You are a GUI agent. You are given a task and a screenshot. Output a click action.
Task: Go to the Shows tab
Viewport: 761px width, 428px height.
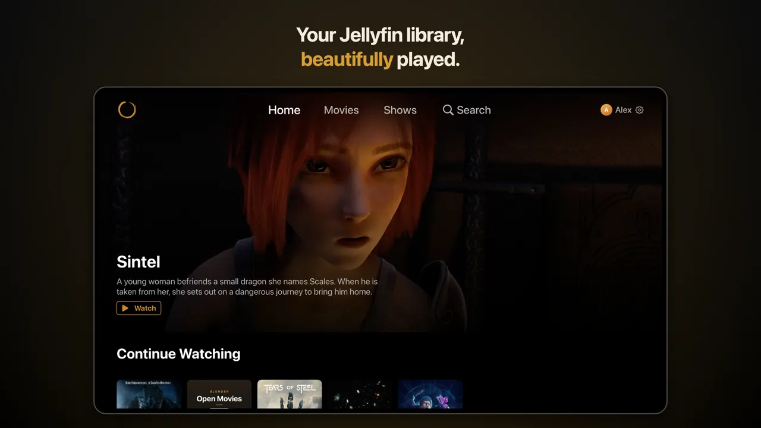(400, 110)
